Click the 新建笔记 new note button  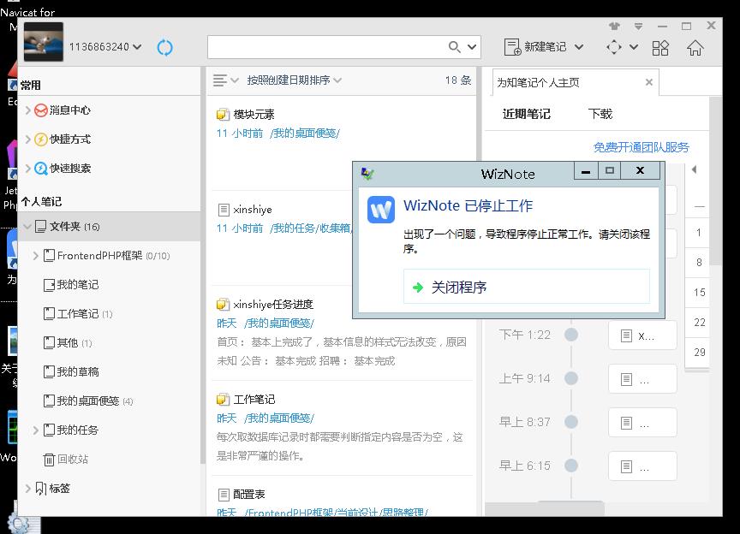pyautogui.click(x=534, y=47)
